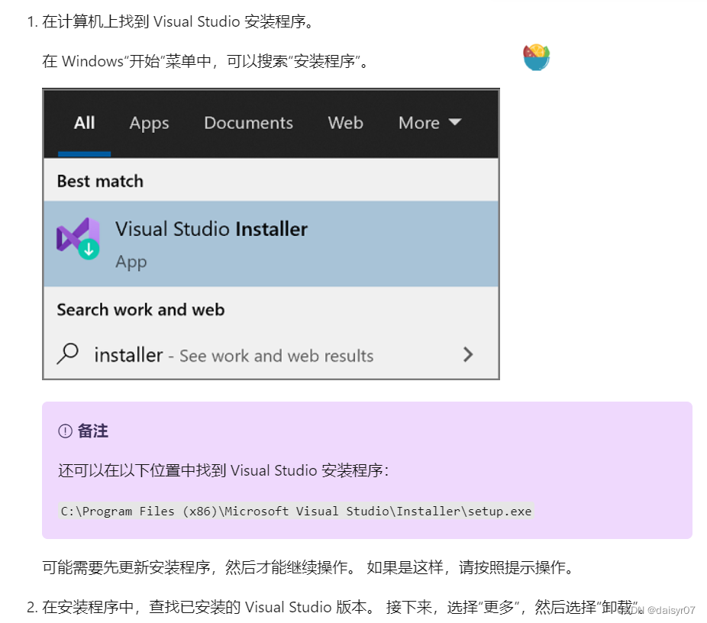This screenshot has width=707, height=623.
Task: Click the sentence about searching 安装程序 in Start menu
Action: (206, 61)
